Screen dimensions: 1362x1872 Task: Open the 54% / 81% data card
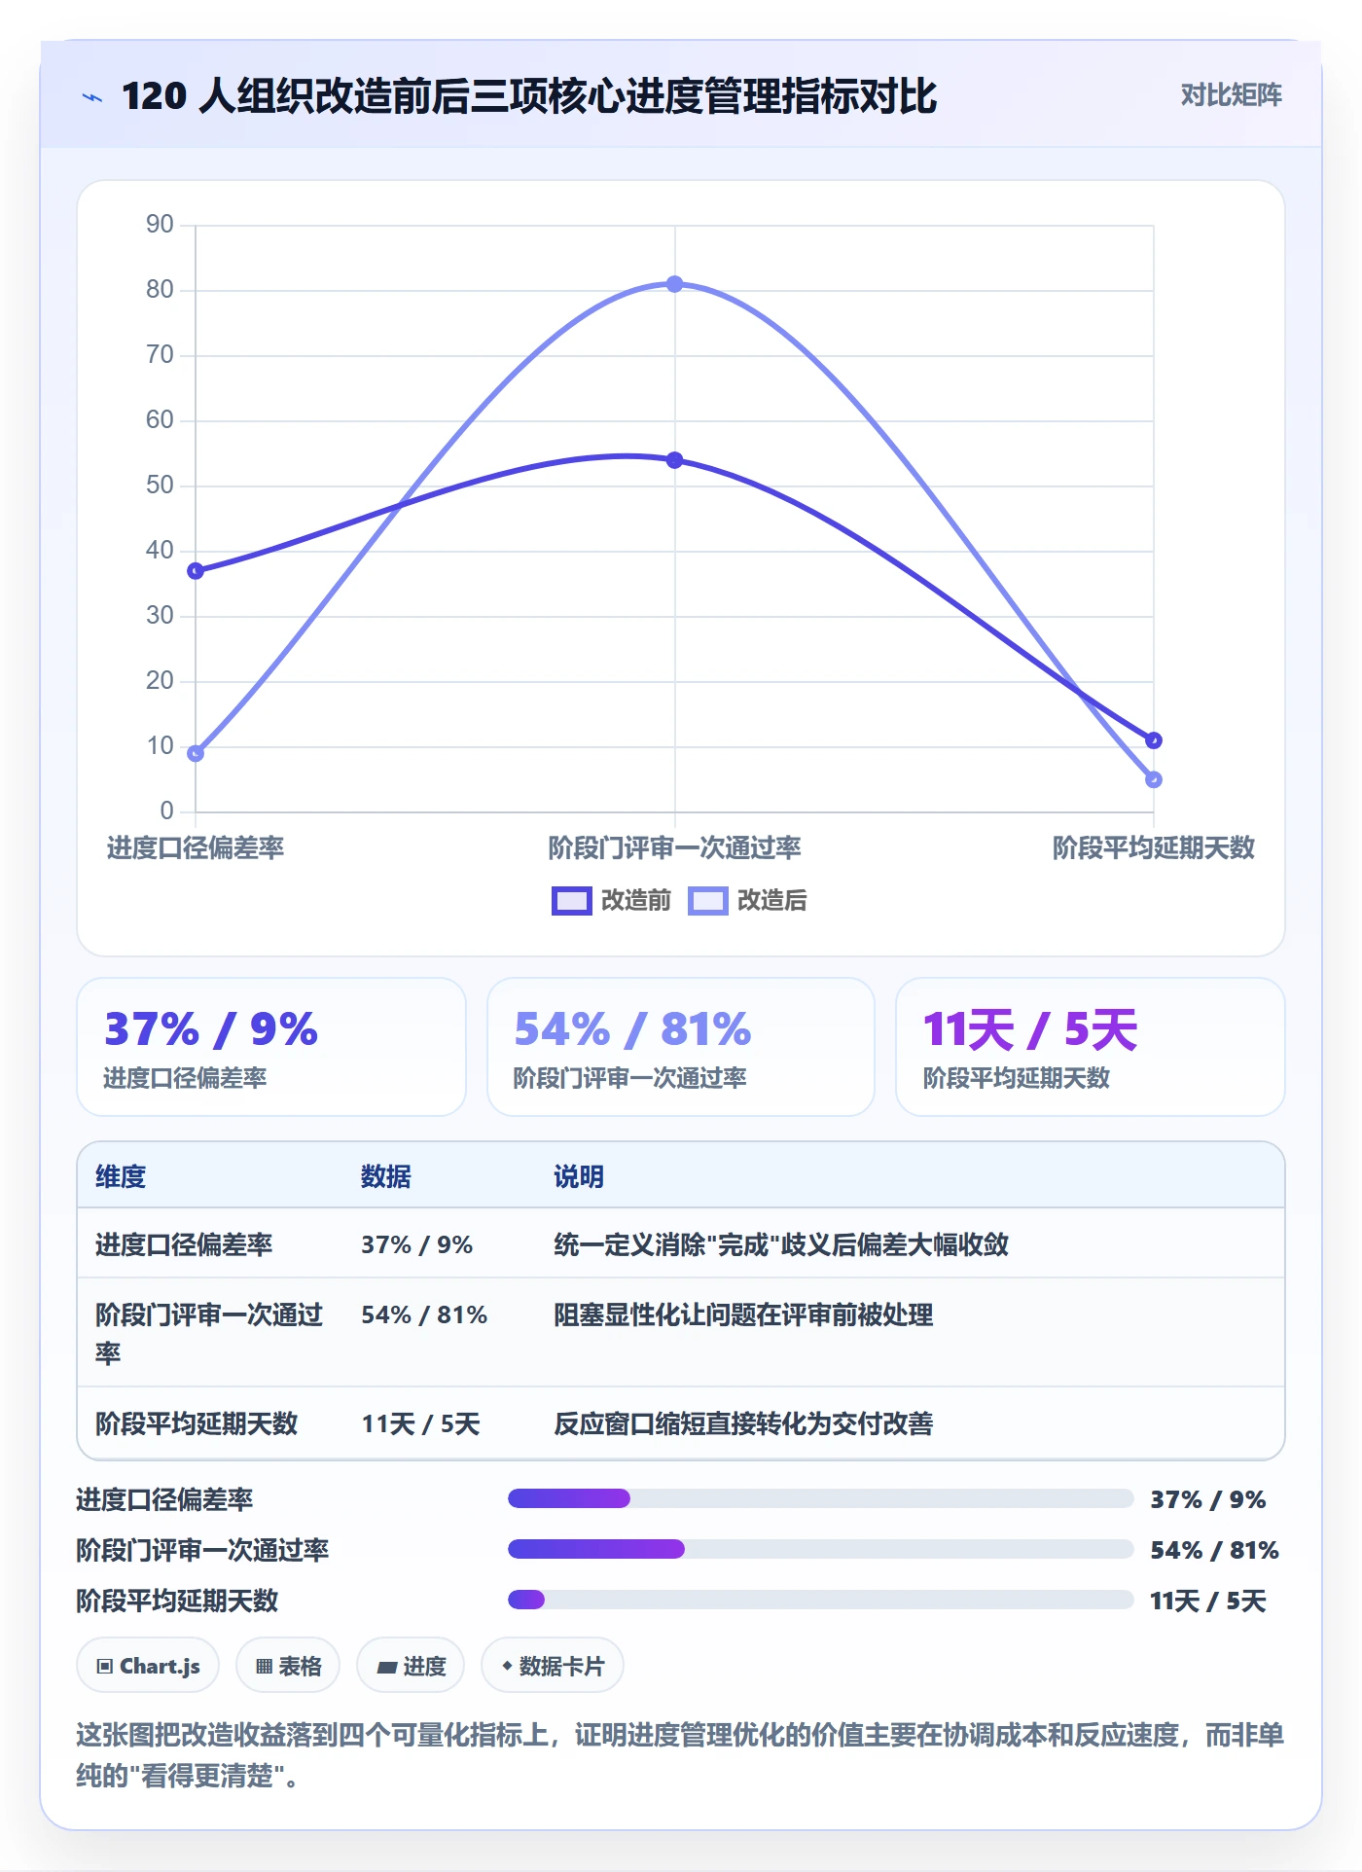[681, 1047]
